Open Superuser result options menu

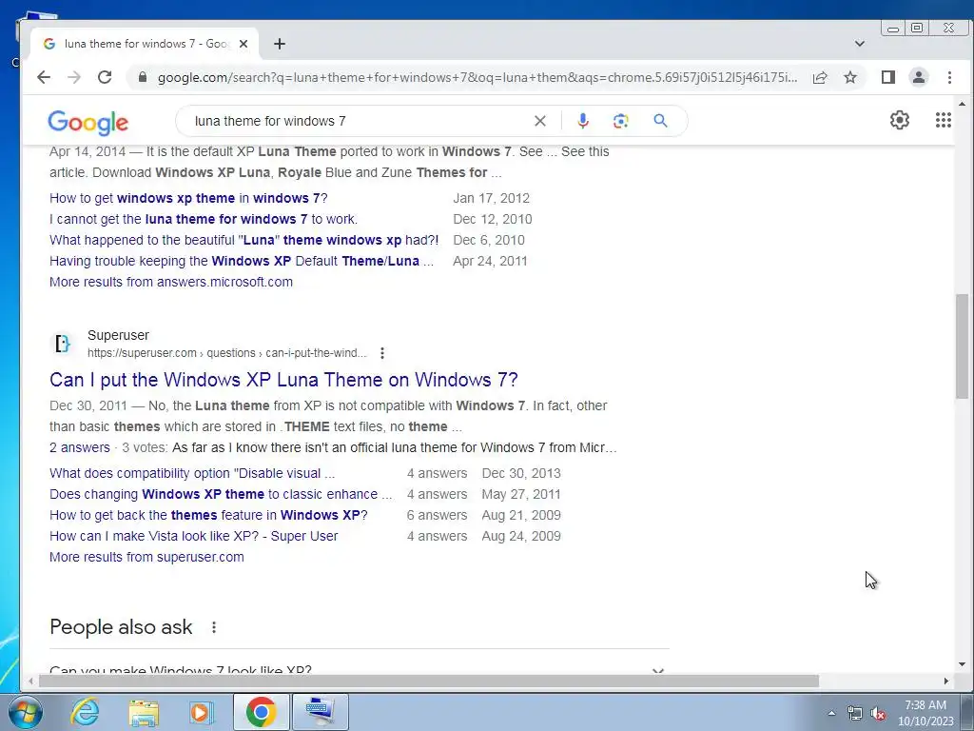coord(382,353)
